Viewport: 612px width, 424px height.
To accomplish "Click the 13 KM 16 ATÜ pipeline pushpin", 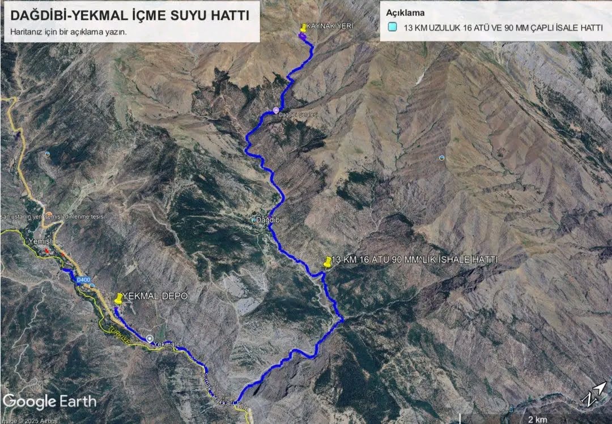I will coord(328,262).
